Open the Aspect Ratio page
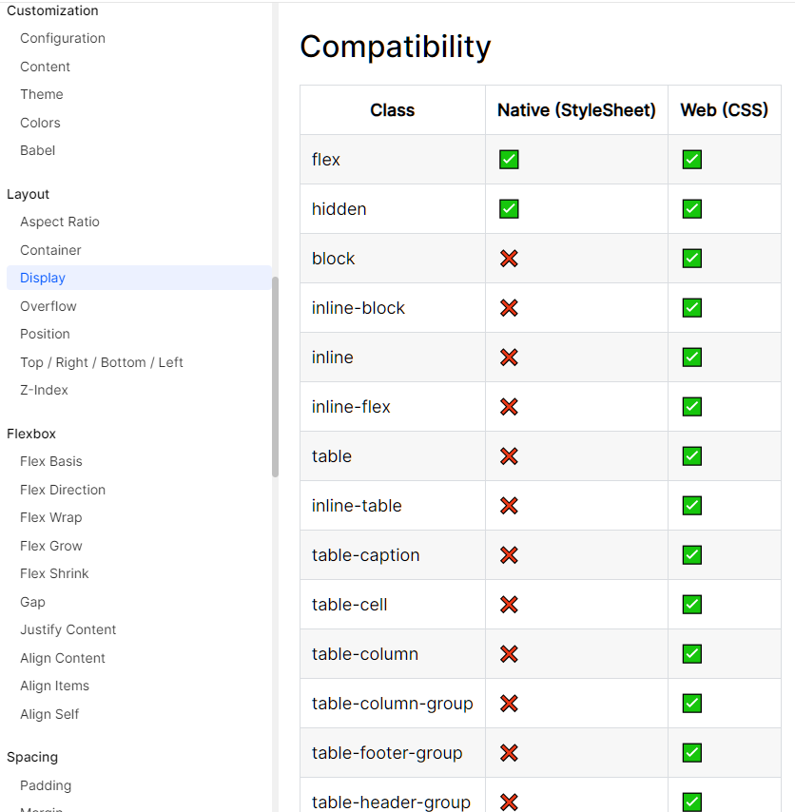Screen dimensions: 795x812 click(x=60, y=222)
